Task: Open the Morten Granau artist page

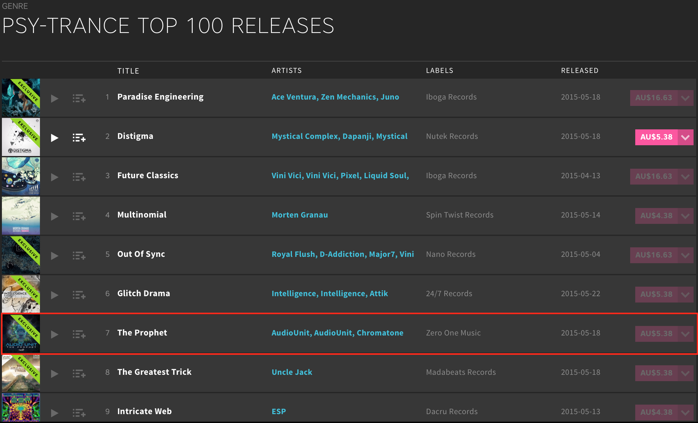Action: pos(300,215)
